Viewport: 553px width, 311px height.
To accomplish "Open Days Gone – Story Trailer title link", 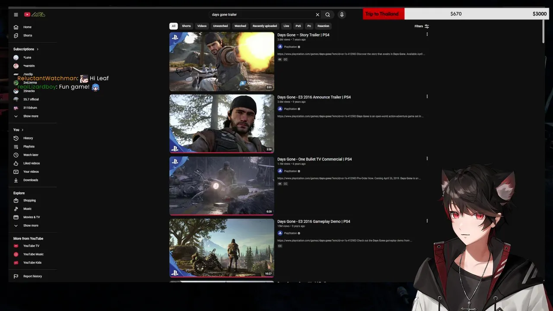I will point(303,35).
